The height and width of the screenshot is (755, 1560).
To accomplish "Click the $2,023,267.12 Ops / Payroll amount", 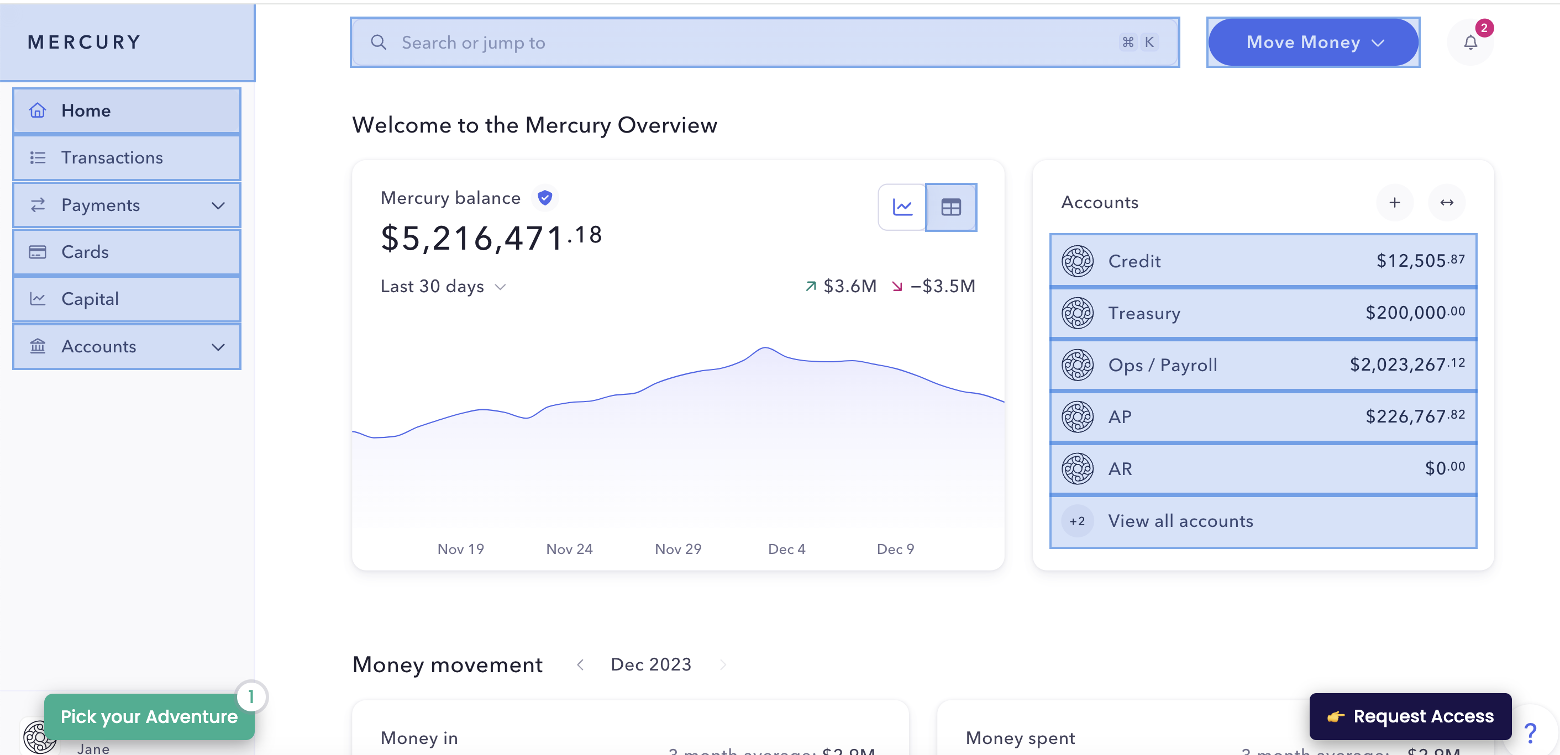I will pos(1407,365).
